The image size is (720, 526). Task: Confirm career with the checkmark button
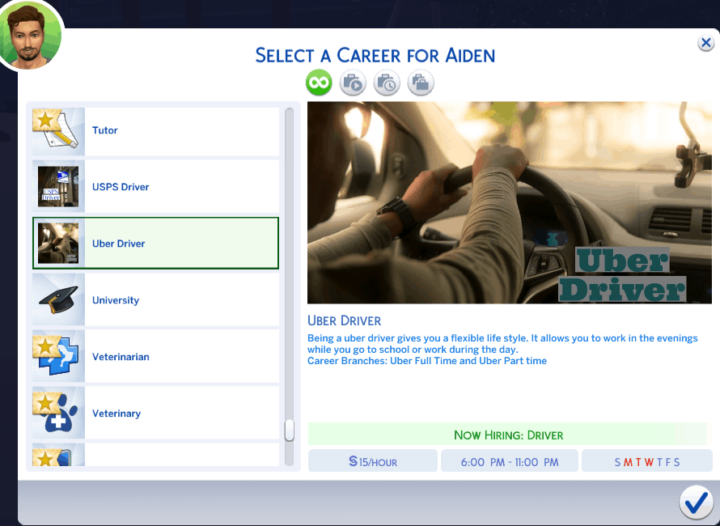(695, 503)
